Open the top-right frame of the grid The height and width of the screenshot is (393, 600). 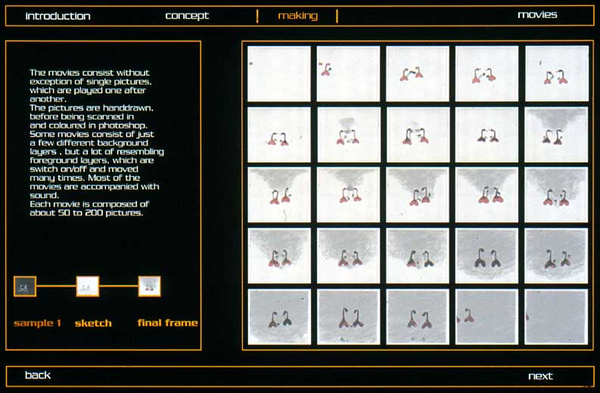556,73
